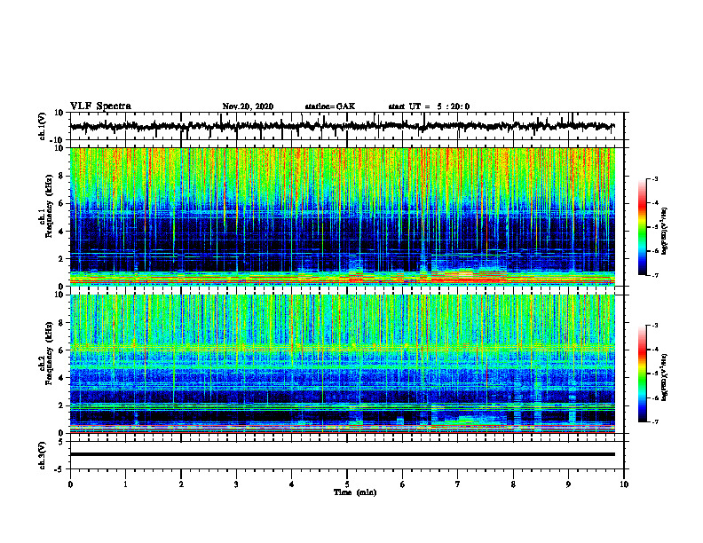Click the "-7" tick on the ch.1 color bar
703x543 pixels.
tap(654, 275)
